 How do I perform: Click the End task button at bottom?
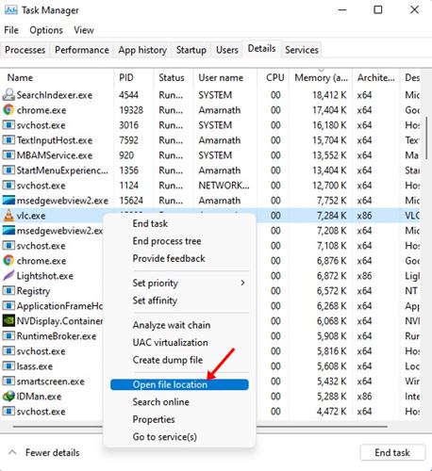(x=392, y=452)
